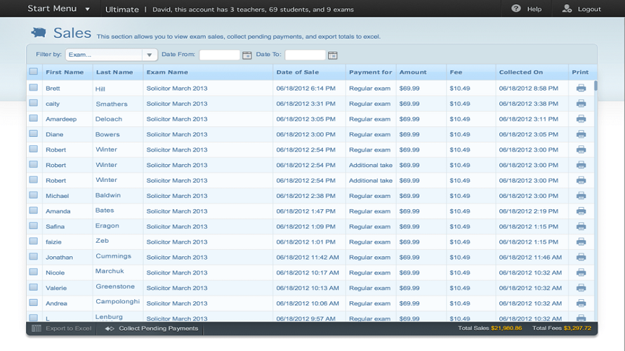The width and height of the screenshot is (625, 351).
Task: Print caity Smathers' sale receipt
Action: click(x=581, y=104)
